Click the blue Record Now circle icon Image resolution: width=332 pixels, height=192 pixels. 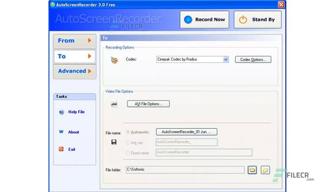tap(188, 19)
